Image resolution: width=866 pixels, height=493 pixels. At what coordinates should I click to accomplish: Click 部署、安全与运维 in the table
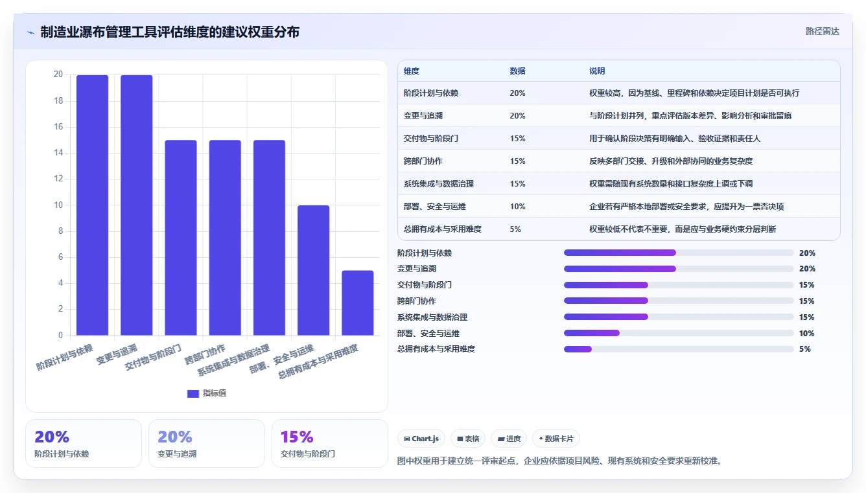[435, 207]
